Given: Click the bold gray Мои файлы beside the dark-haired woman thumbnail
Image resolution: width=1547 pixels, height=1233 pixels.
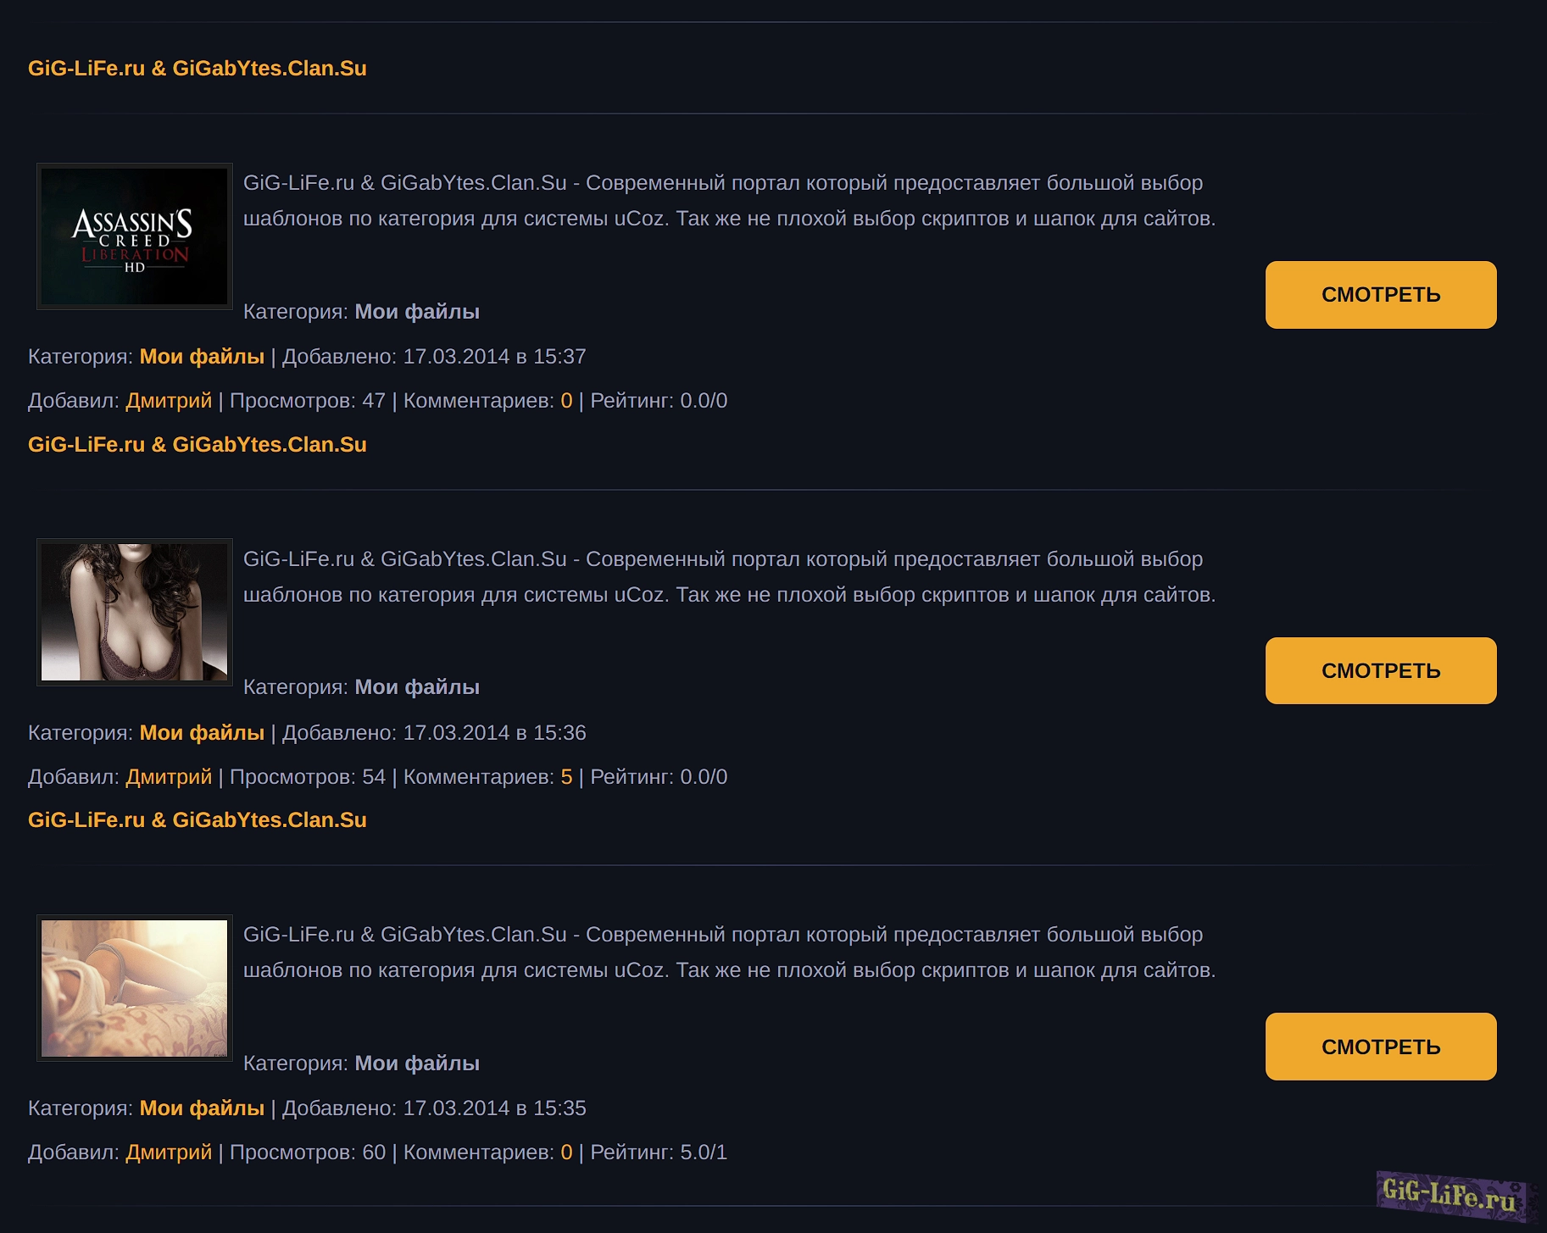Looking at the screenshot, I should pyautogui.click(x=416, y=687).
